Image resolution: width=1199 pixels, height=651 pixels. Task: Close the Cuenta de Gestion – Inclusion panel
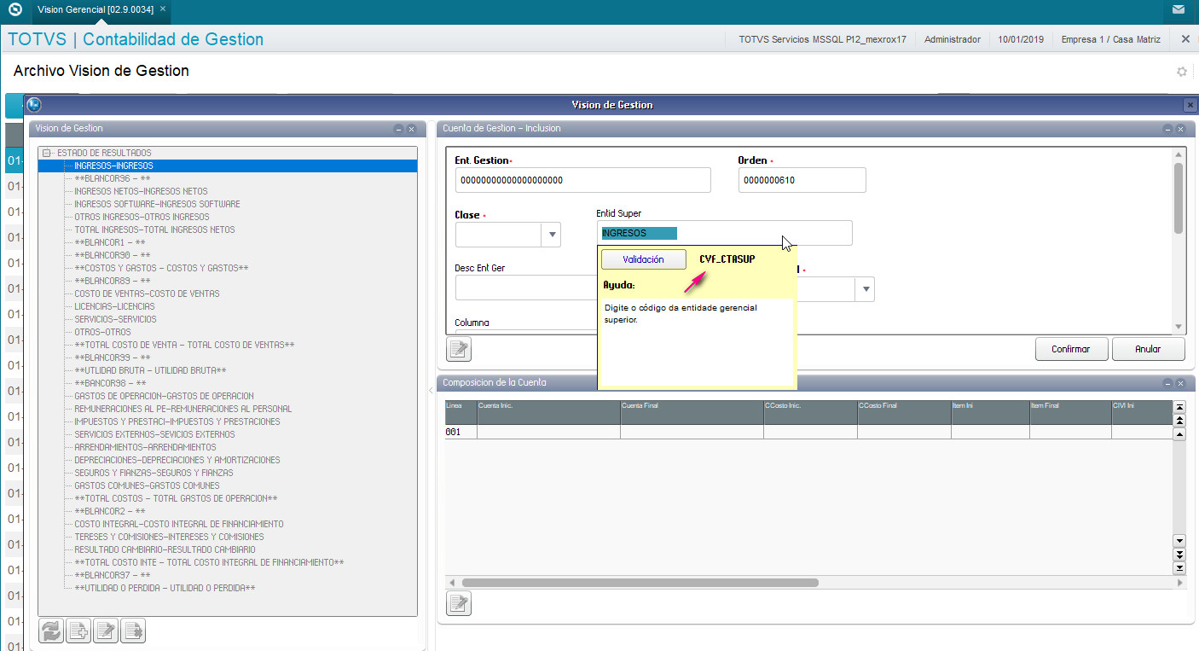(x=1180, y=129)
